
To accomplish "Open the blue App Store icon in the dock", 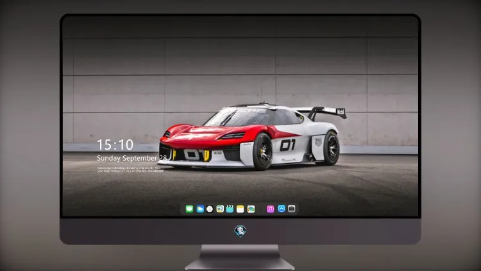I will (282, 209).
